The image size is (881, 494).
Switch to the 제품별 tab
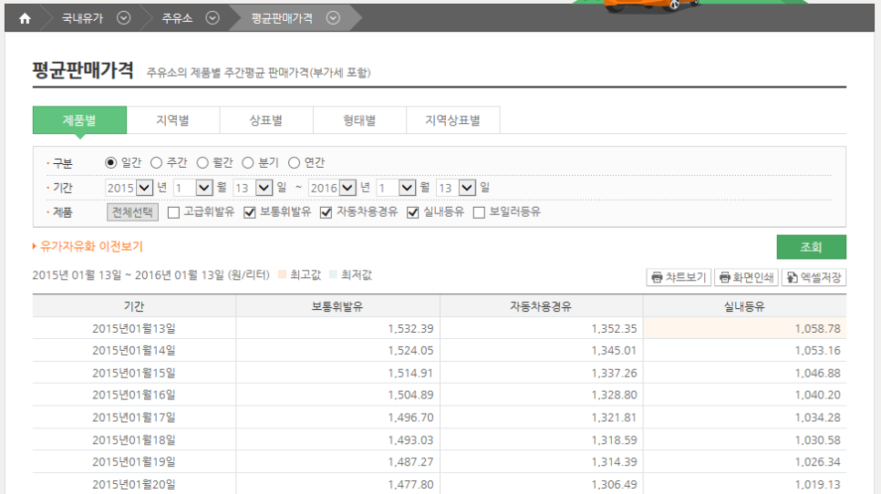(79, 120)
